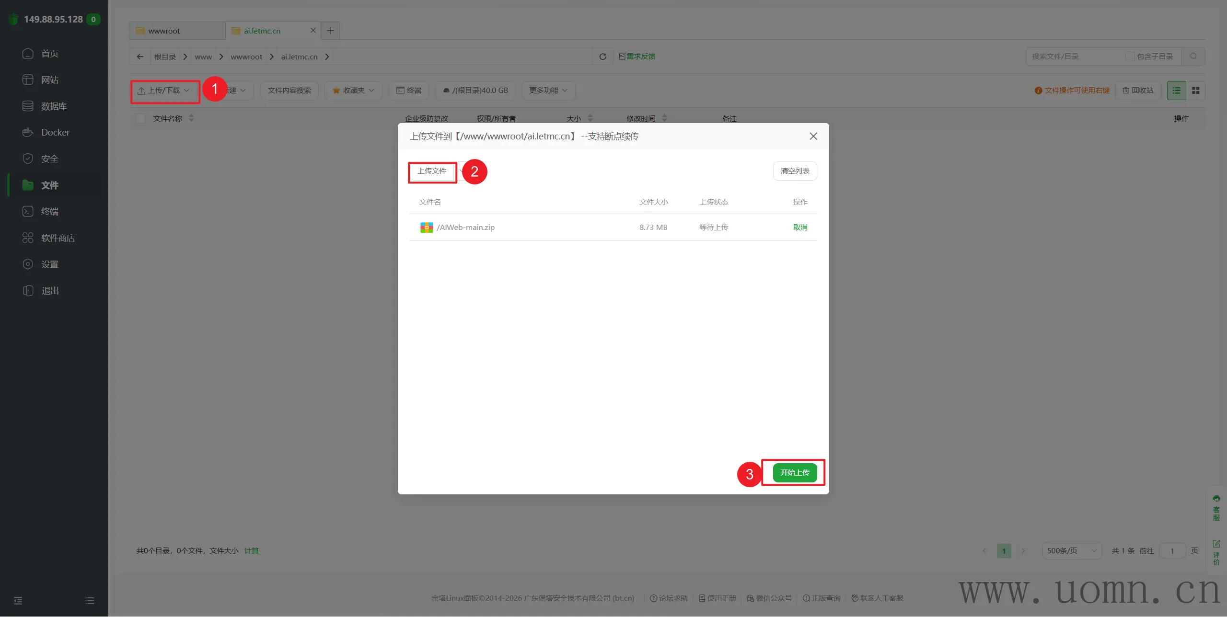Click the back arrow in path bar
Screen dimensions: 1227x617
tap(140, 57)
